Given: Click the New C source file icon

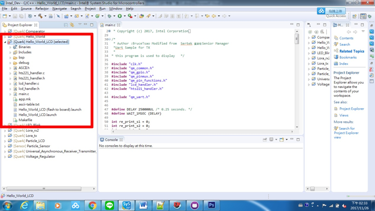Looking at the screenshot, I should point(87,16).
